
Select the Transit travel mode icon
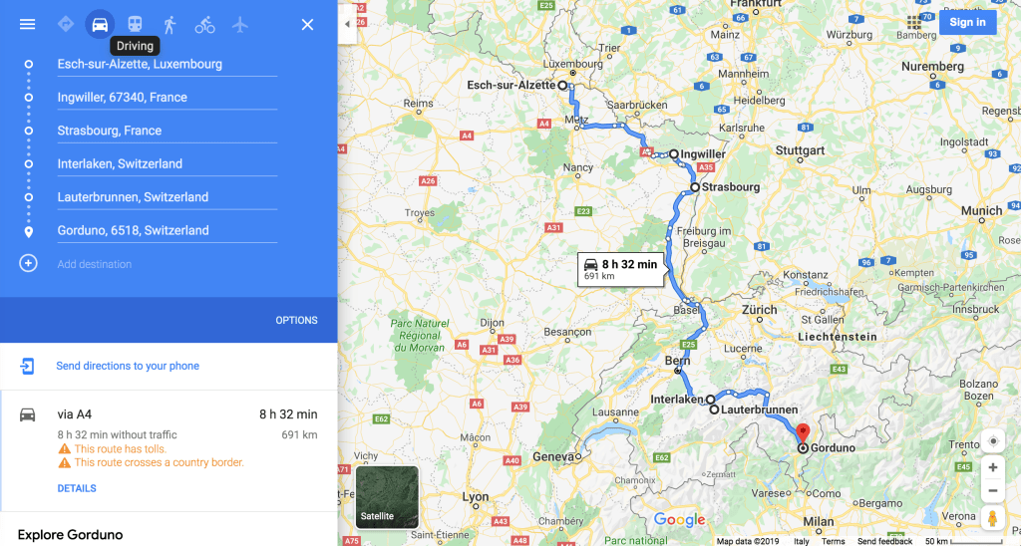[x=135, y=24]
